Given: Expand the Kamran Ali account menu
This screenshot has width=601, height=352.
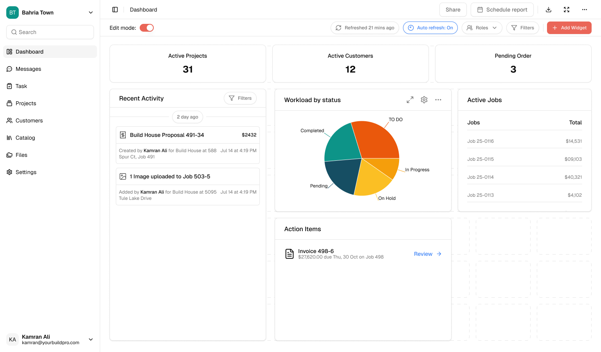Looking at the screenshot, I should coord(90,339).
